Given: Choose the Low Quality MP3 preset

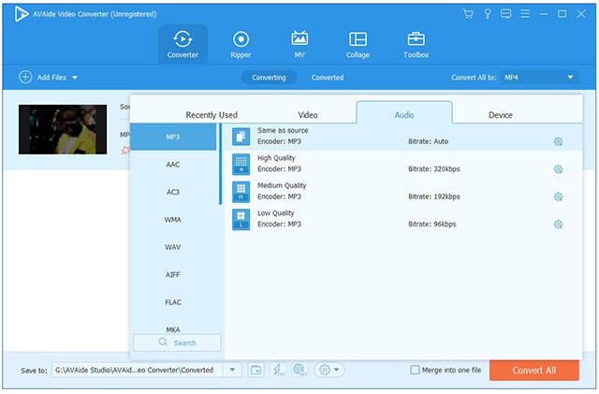Looking at the screenshot, I should tap(403, 219).
